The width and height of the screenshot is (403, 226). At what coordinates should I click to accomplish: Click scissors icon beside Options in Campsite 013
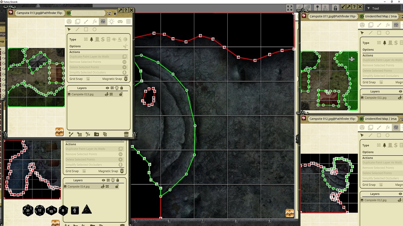[125, 46]
